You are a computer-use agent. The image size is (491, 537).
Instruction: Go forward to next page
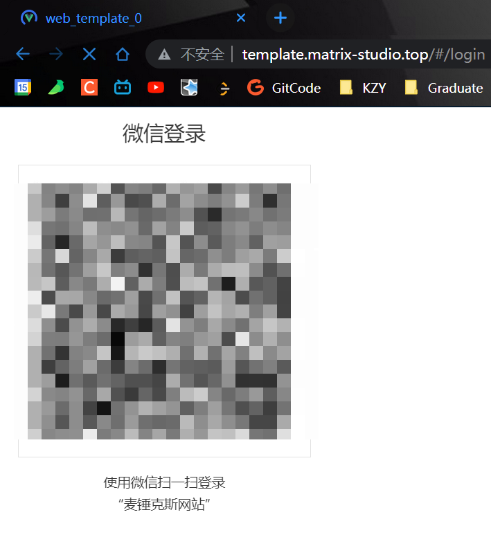click(56, 54)
